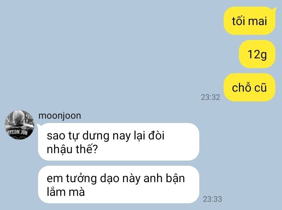This screenshot has width=282, height=210.
Task: Click the word 'đòi' in first white bubble
Action: pos(156,135)
